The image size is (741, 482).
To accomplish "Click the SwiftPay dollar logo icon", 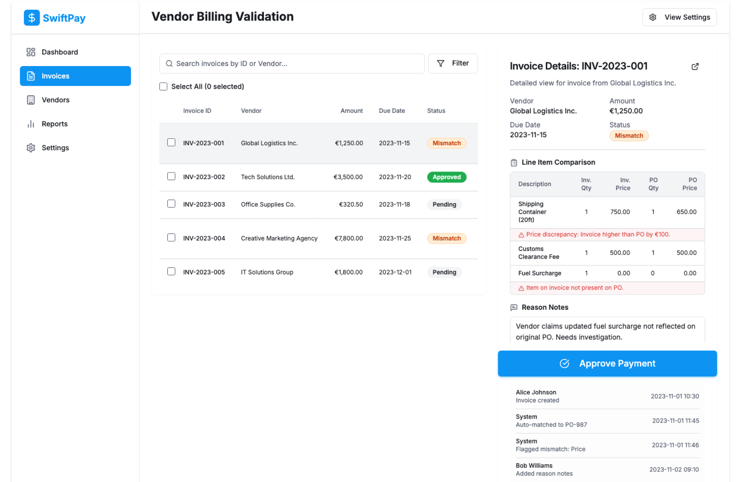I will point(32,18).
